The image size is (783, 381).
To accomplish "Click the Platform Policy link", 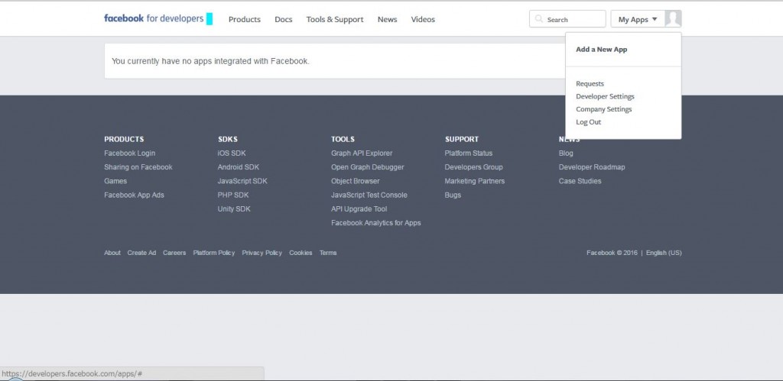I will point(214,253).
